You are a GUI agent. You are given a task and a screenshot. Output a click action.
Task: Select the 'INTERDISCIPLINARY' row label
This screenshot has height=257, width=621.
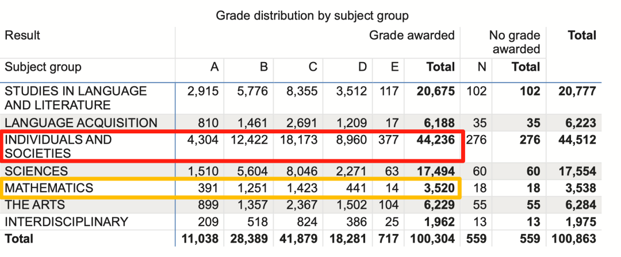66,222
